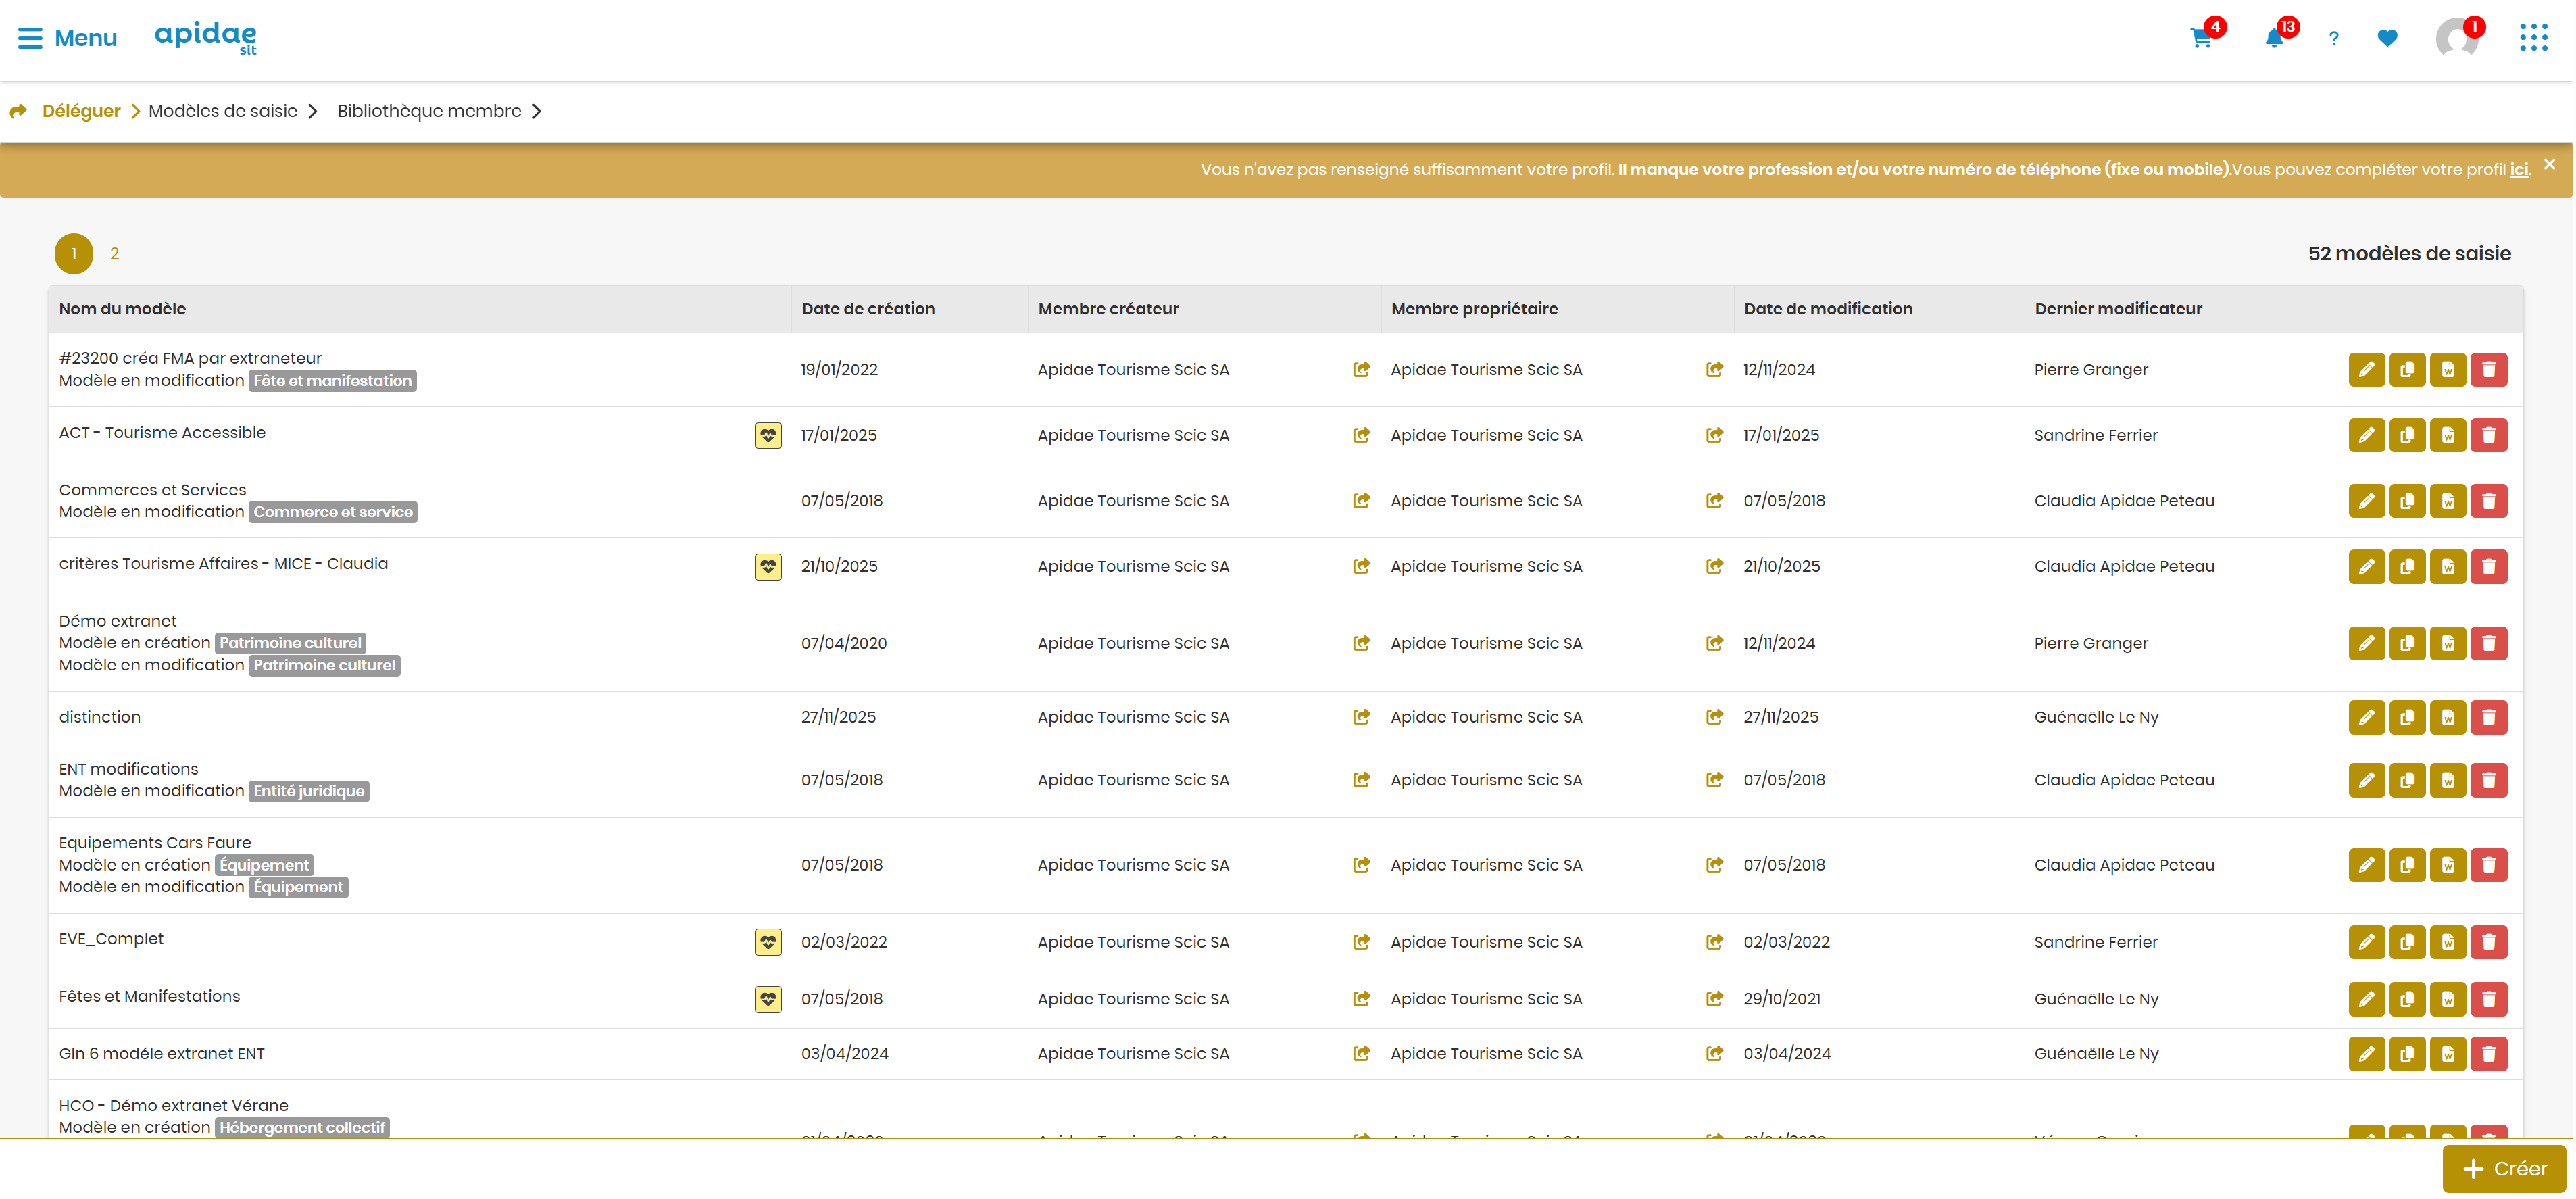The image size is (2576, 1199).
Task: Open the apps grid launcher
Action: click(x=2533, y=38)
